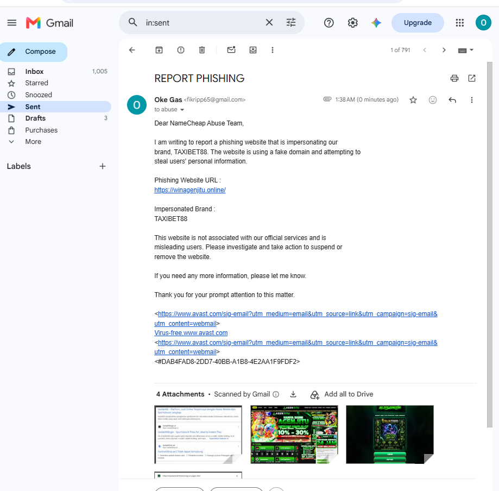Compose a new email

pos(34,52)
